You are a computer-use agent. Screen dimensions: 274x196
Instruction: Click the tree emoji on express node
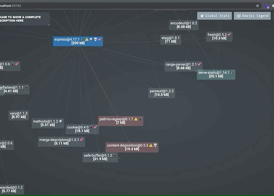coord(82,39)
